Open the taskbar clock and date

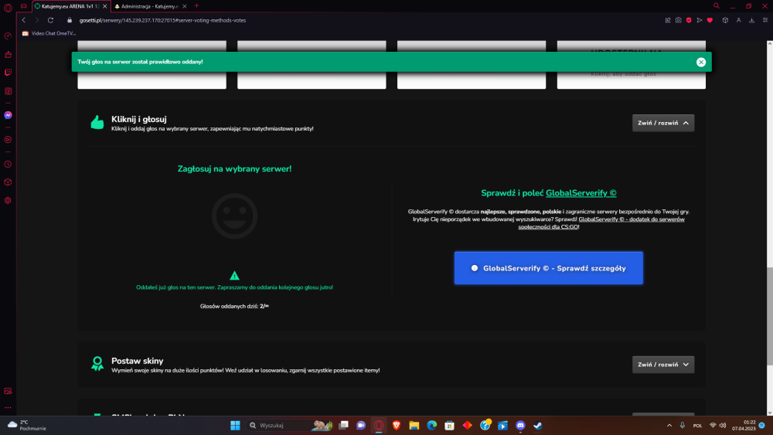[744, 425]
